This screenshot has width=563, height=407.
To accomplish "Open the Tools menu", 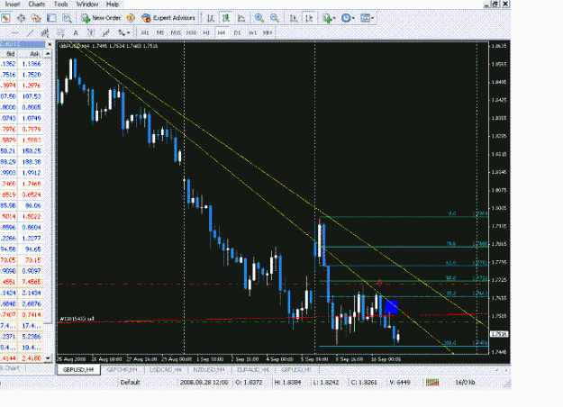I will tap(60, 5).
